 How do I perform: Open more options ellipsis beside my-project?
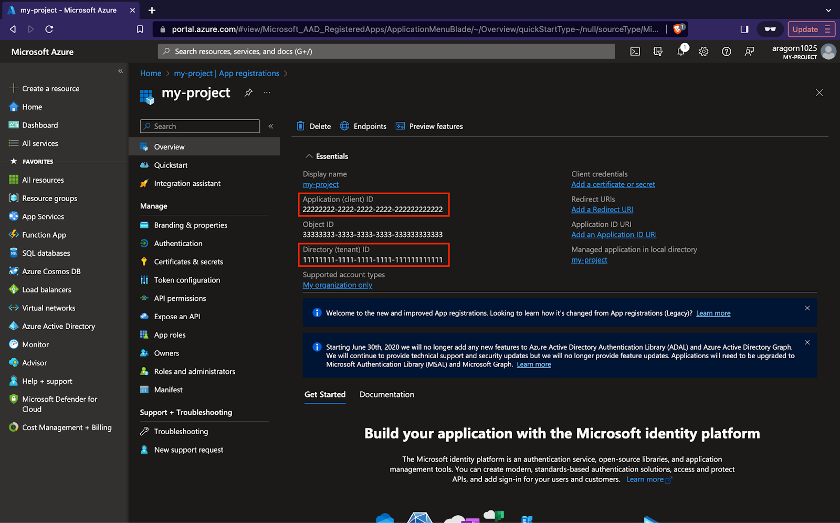[x=267, y=92]
